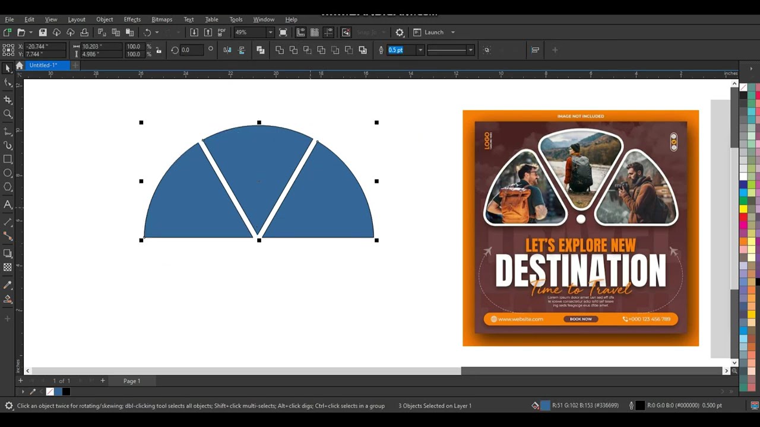This screenshot has width=760, height=427.
Task: Pick the yellow palette swatch
Action: (x=743, y=208)
